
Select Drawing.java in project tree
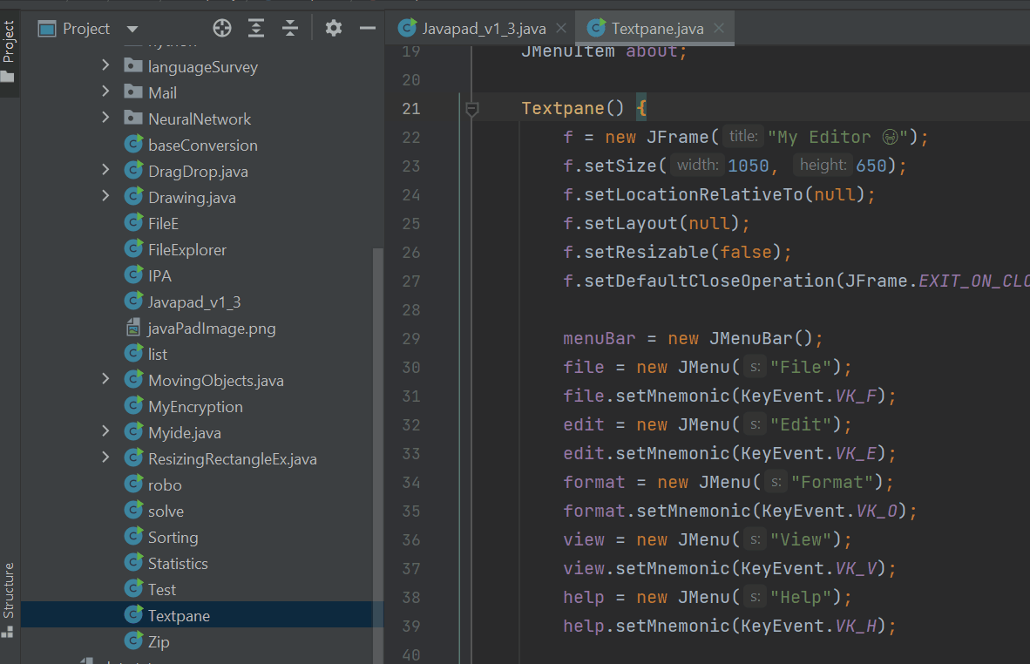click(x=192, y=198)
